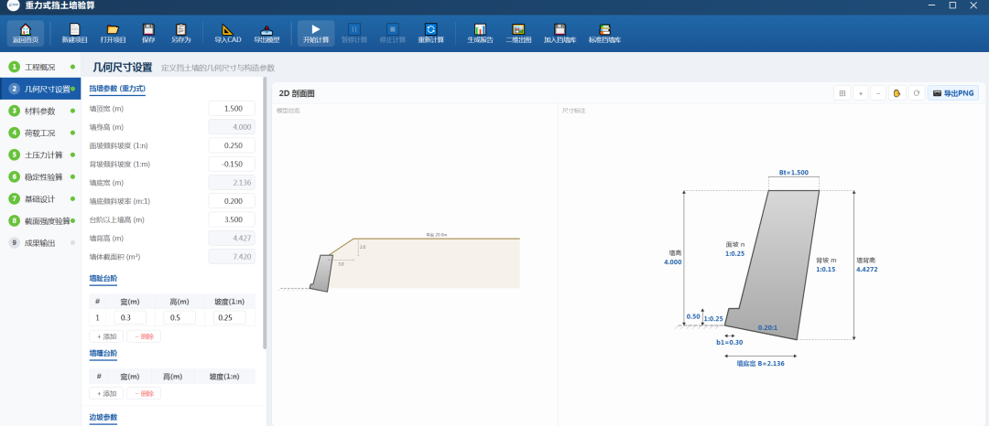This screenshot has width=989, height=426.
Task: Open step 4 荷载工况
Action: tap(40, 133)
